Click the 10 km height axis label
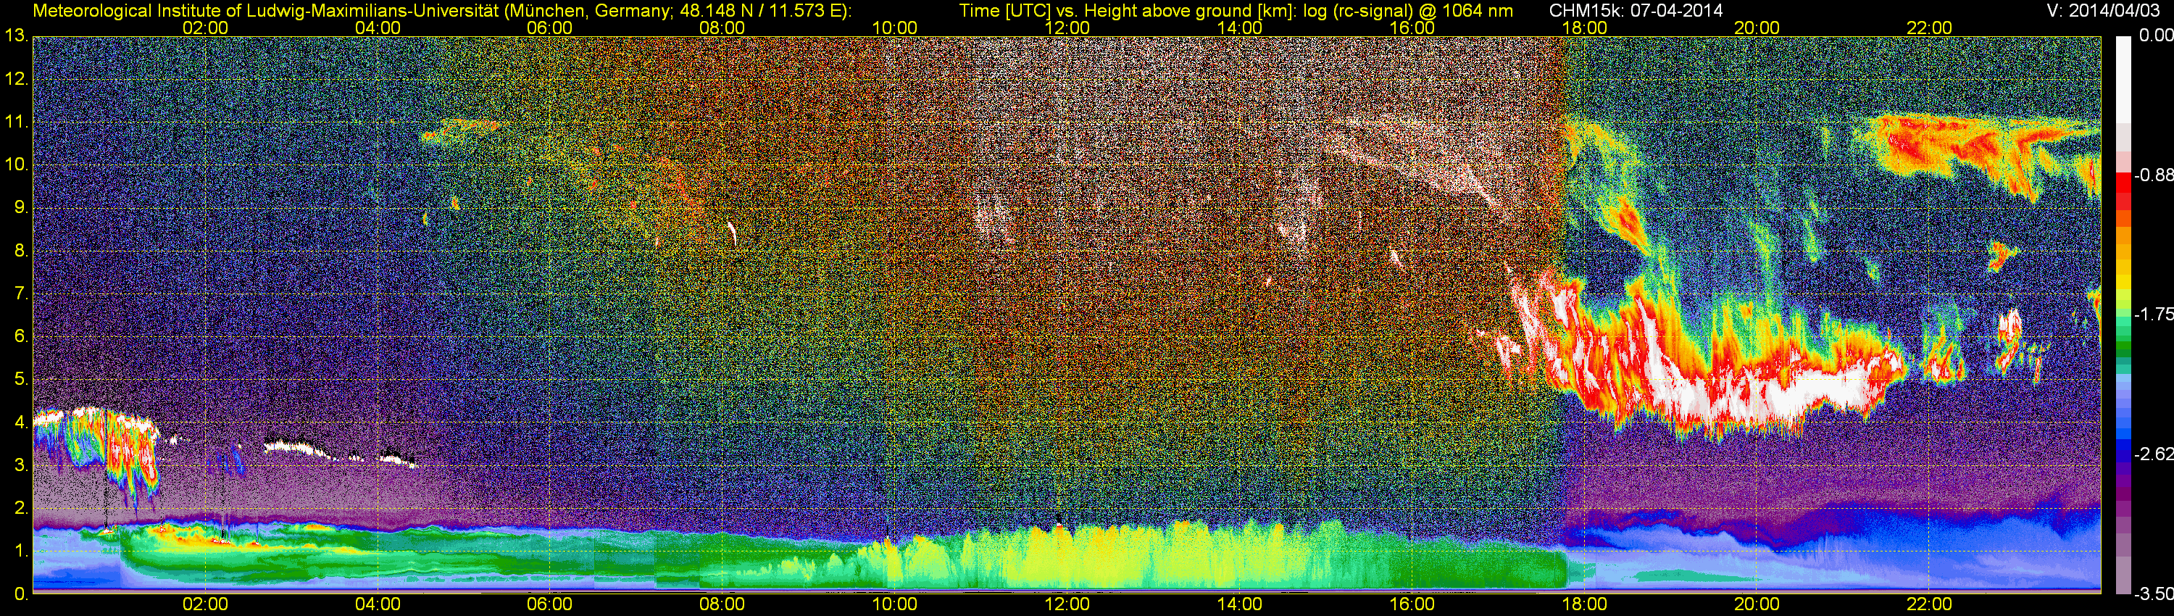This screenshot has width=2174, height=616. pyautogui.click(x=16, y=165)
